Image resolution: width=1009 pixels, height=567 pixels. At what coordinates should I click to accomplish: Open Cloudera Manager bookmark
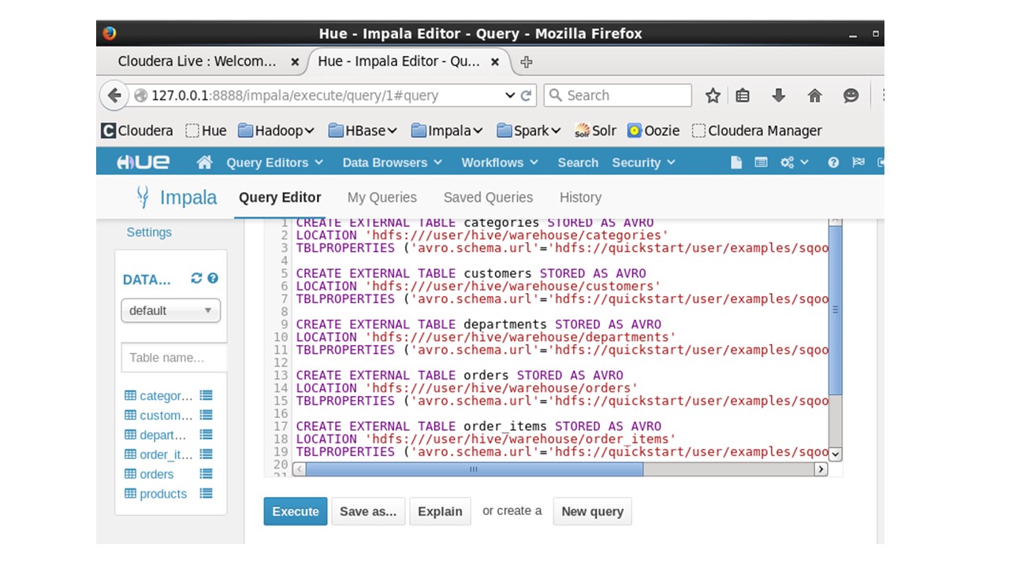(757, 131)
